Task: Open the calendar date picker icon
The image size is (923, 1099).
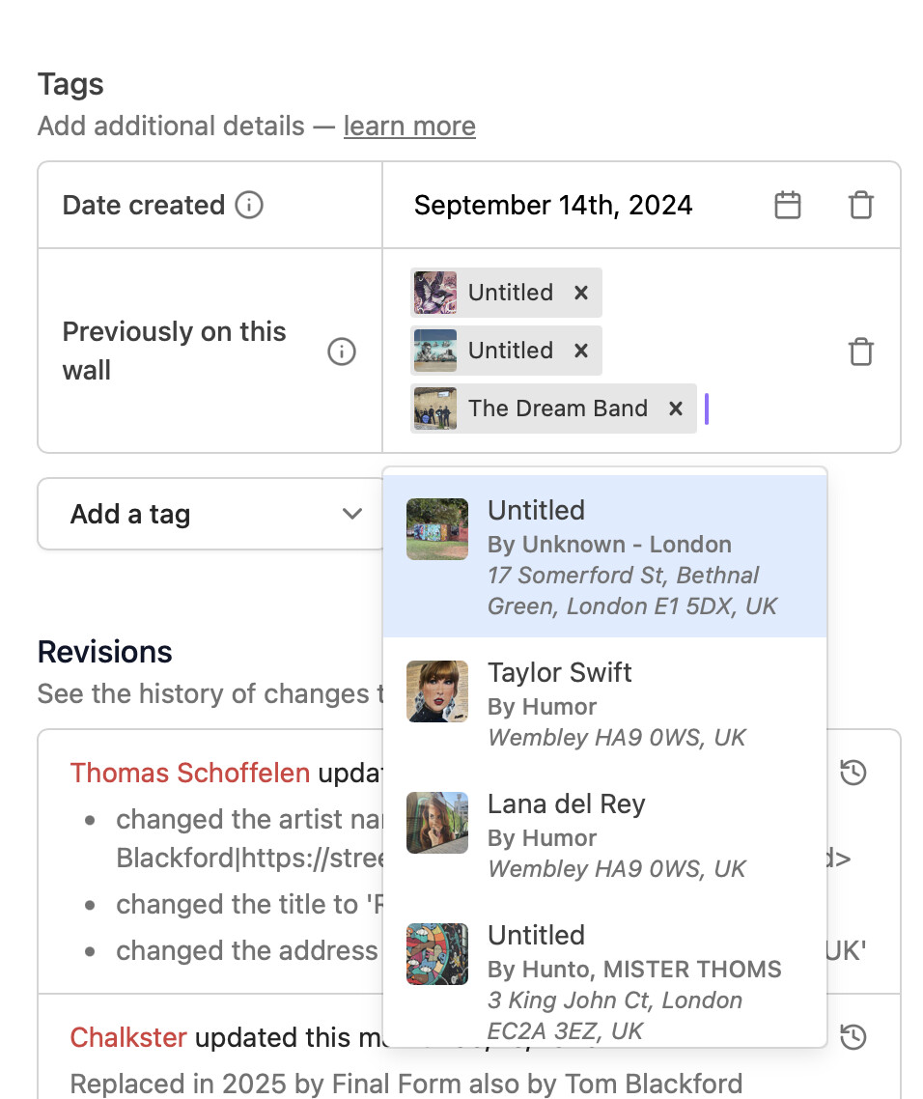Action: click(788, 205)
